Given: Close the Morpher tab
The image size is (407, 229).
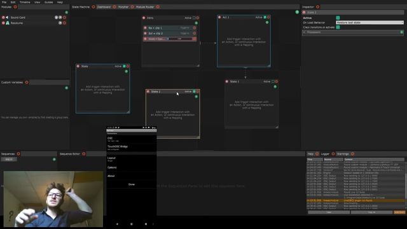Looking at the screenshot, I should [132, 7].
